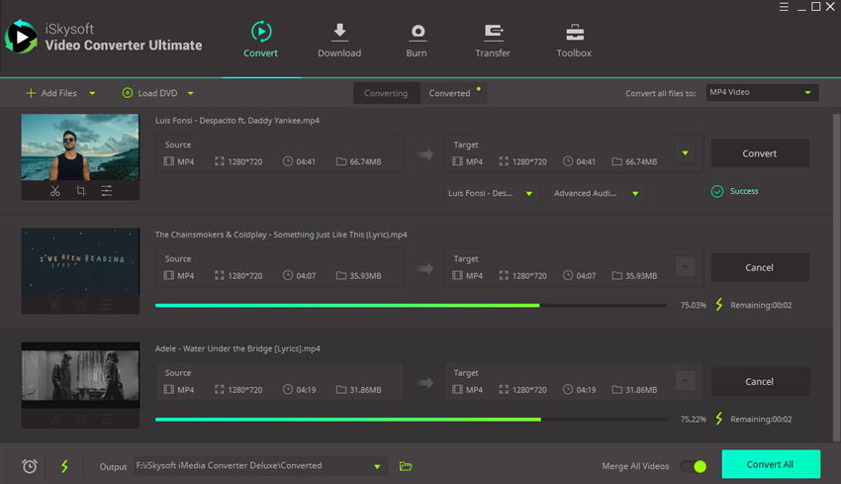
Task: Click the scissors trim icon on Despacito thumbnail
Action: pyautogui.click(x=55, y=191)
